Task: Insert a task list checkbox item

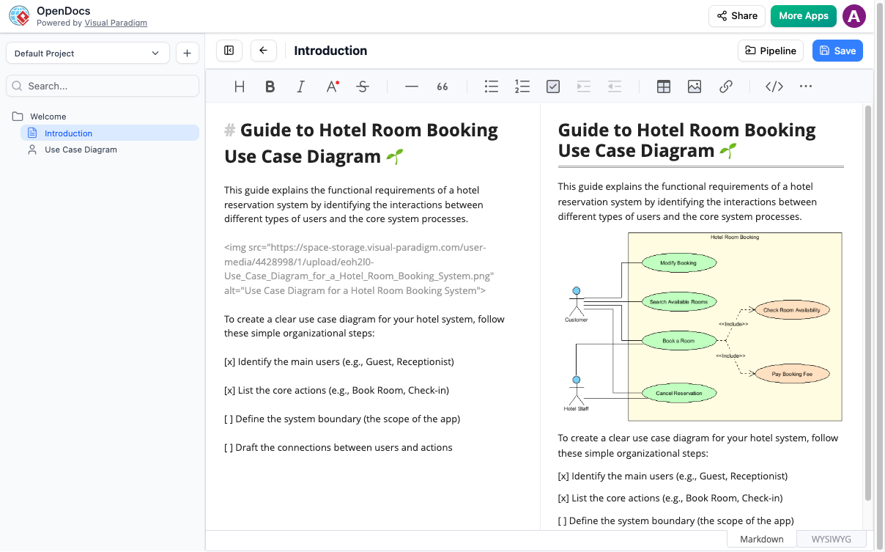Action: [552, 86]
